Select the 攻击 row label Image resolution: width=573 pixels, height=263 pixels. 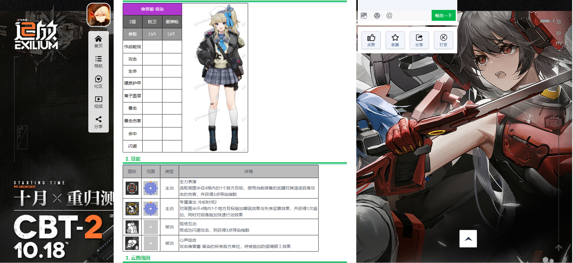point(133,59)
